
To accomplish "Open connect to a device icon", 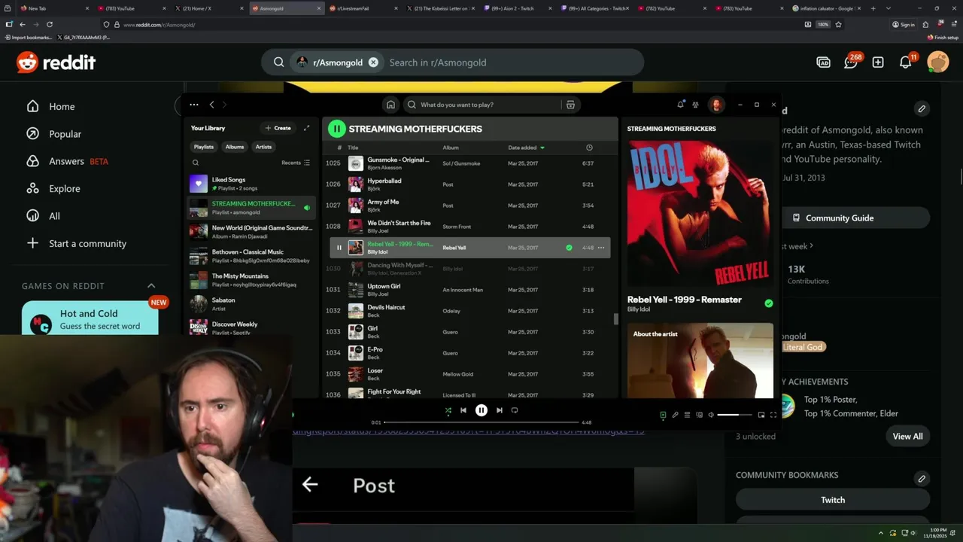I will (699, 415).
